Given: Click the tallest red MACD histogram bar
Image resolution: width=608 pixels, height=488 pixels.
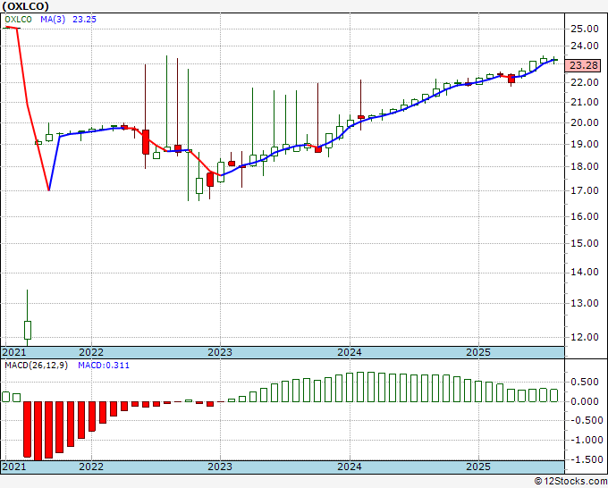Looking at the screenshot, I should (38, 431).
